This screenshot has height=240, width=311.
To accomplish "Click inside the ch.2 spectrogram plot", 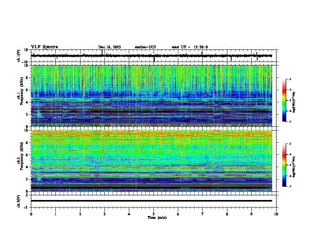I will [151, 161].
